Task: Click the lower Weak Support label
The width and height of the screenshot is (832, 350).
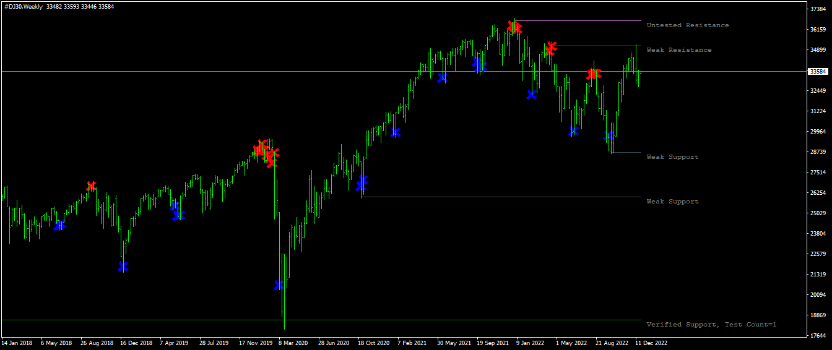Action: click(x=672, y=202)
